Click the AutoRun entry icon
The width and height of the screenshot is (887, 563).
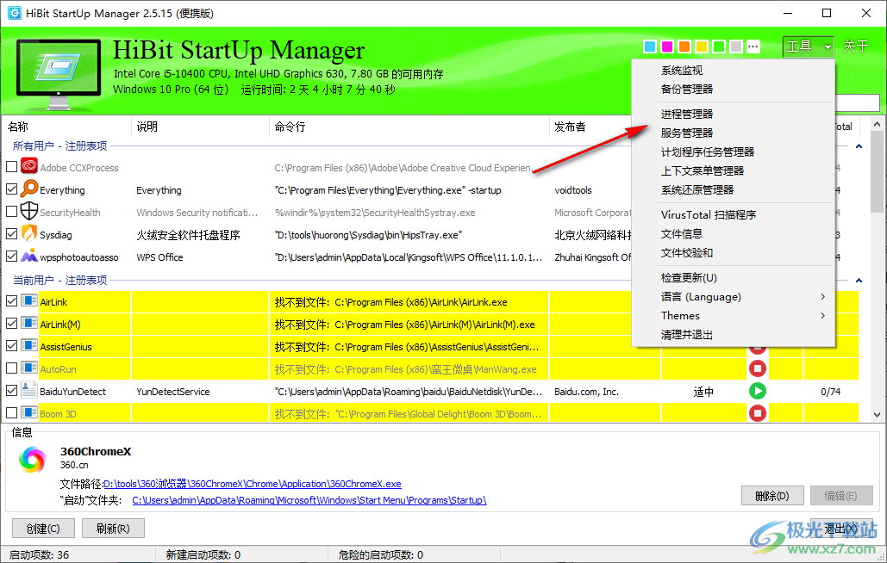28,368
